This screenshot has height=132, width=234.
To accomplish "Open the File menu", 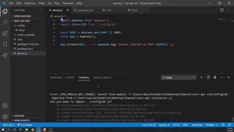I will click(x=11, y=3).
